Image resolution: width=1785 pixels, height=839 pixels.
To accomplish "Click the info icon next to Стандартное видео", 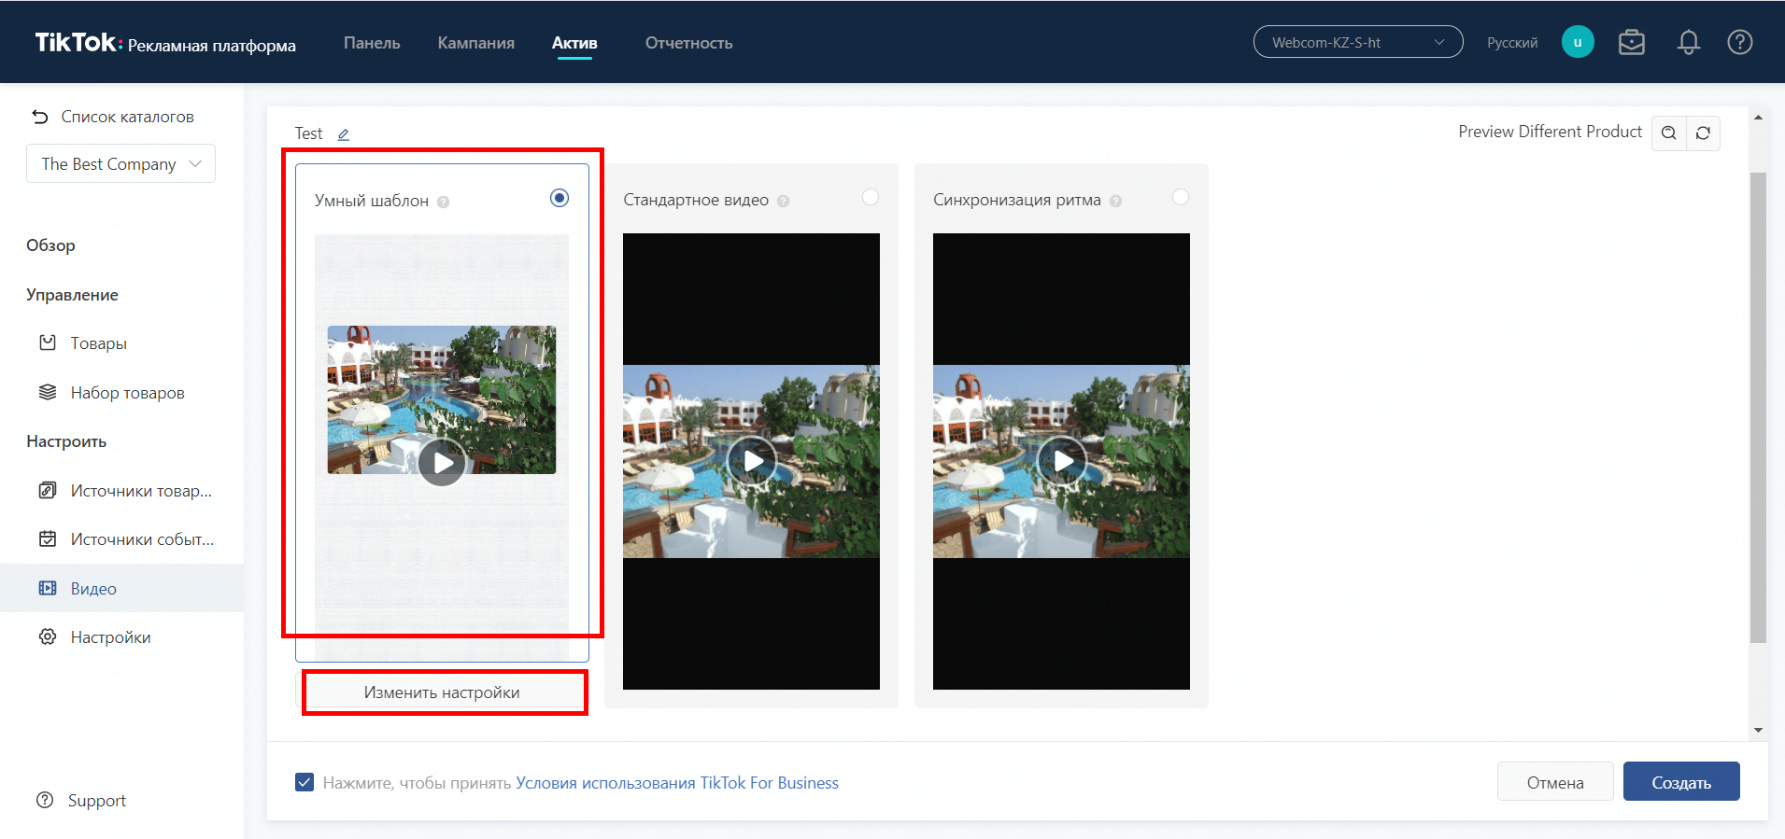I will point(784,201).
